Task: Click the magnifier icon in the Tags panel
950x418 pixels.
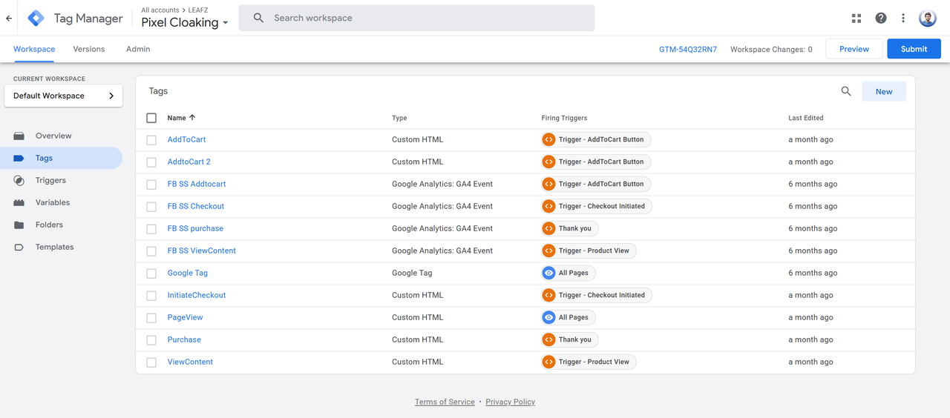Action: point(846,91)
